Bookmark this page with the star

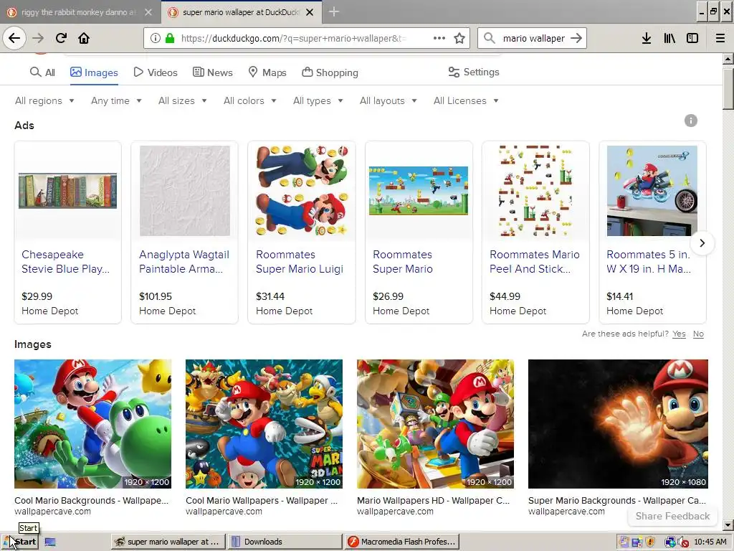459,38
